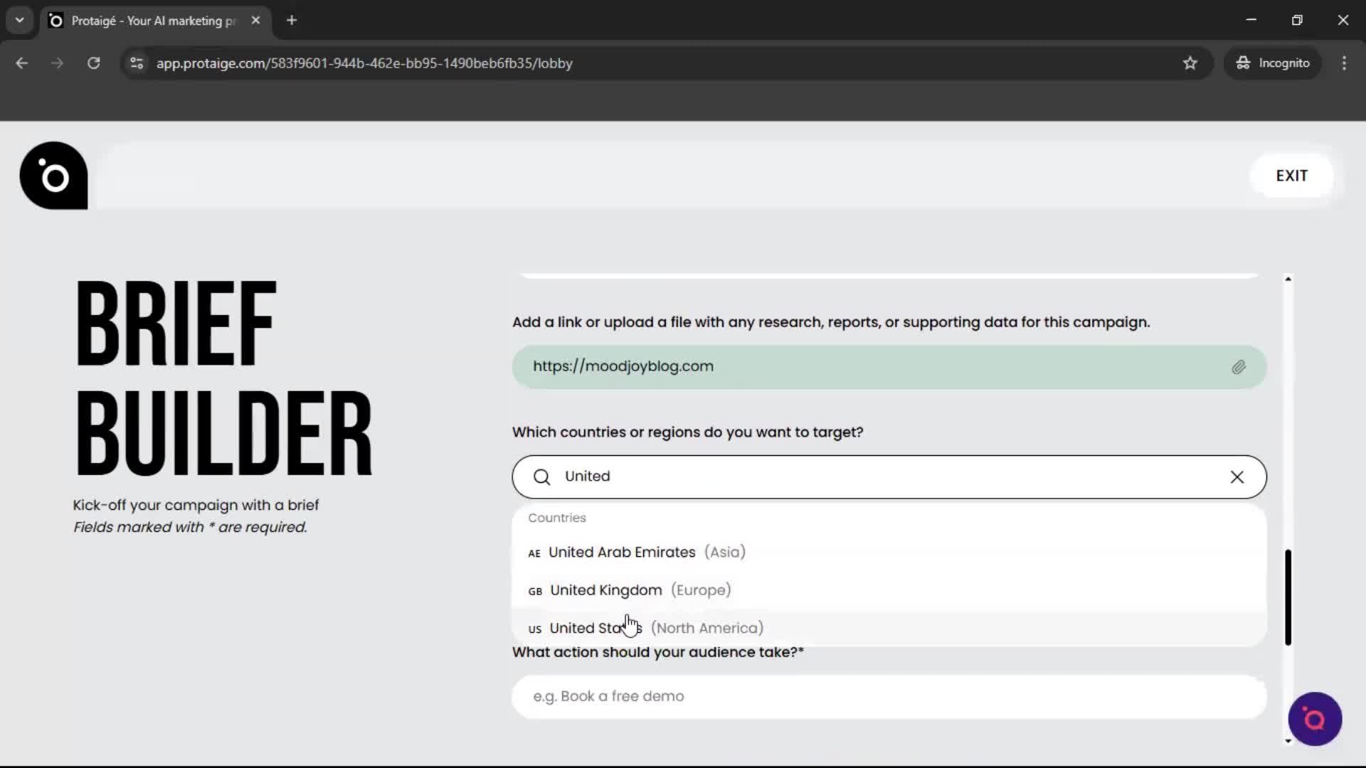Image resolution: width=1366 pixels, height=768 pixels.
Task: Select United Kingdom from the country suggestions
Action: pyautogui.click(x=605, y=590)
